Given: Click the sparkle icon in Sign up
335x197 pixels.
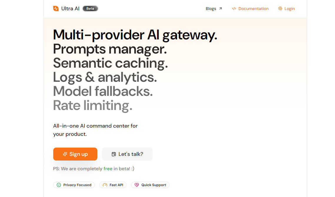Looking at the screenshot, I should tap(65, 154).
